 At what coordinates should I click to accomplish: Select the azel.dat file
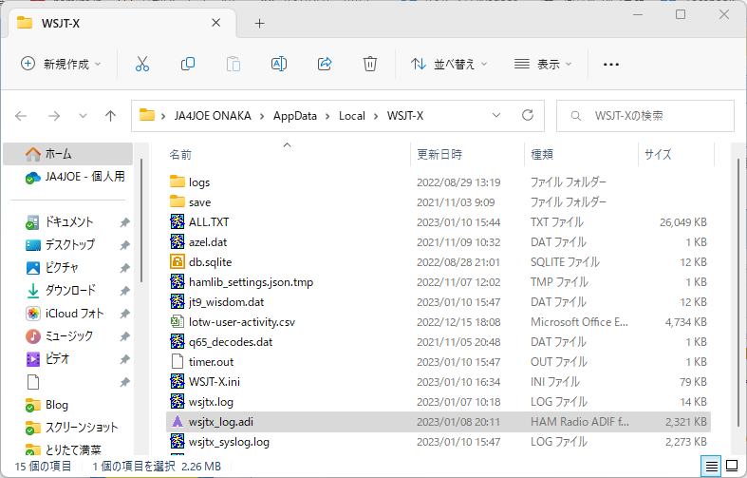pyautogui.click(x=439, y=242)
